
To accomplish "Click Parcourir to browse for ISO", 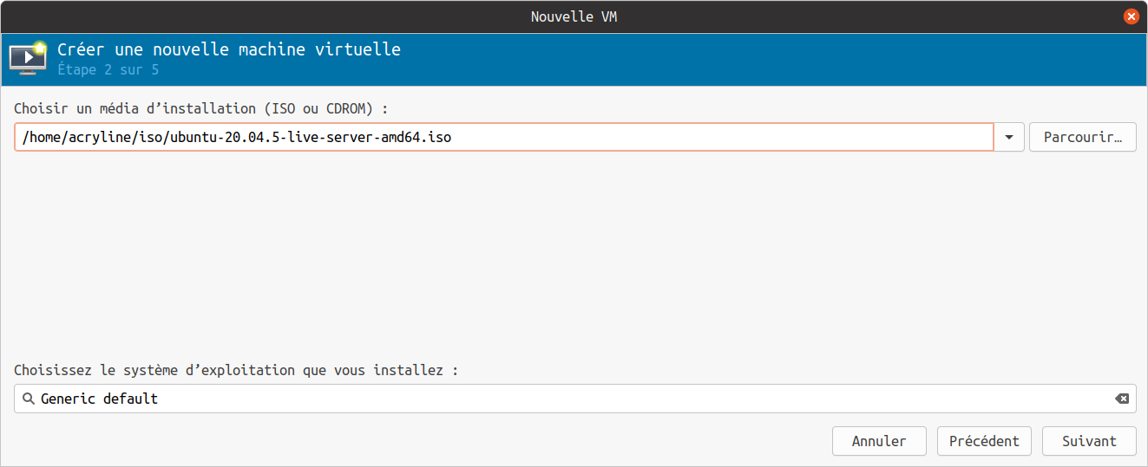I will 1082,138.
